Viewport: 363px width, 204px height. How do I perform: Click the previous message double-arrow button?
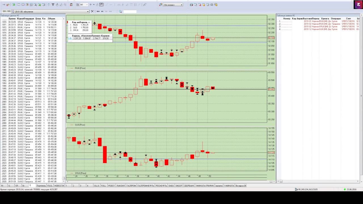point(102,11)
